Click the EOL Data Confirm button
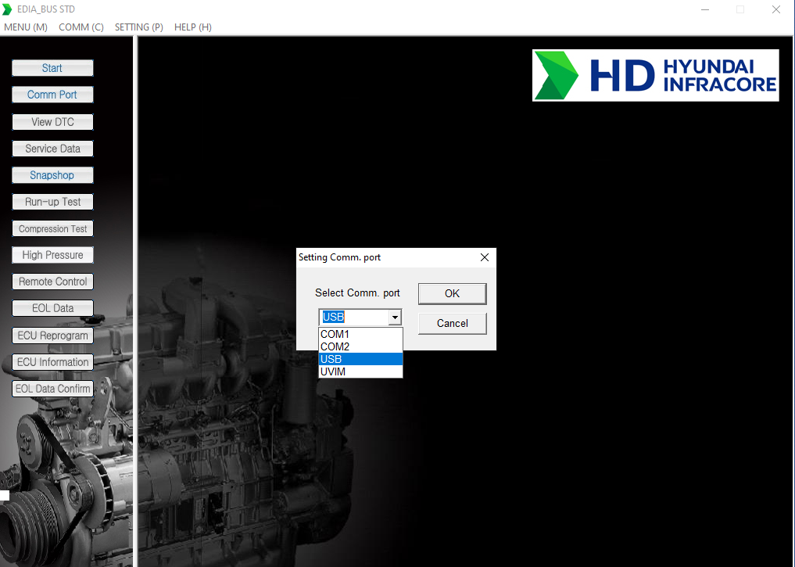The image size is (795, 567). click(52, 389)
